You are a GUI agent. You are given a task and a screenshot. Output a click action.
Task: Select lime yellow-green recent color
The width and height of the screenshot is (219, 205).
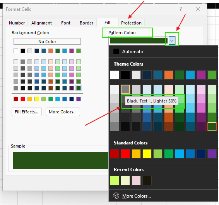tap(115, 181)
